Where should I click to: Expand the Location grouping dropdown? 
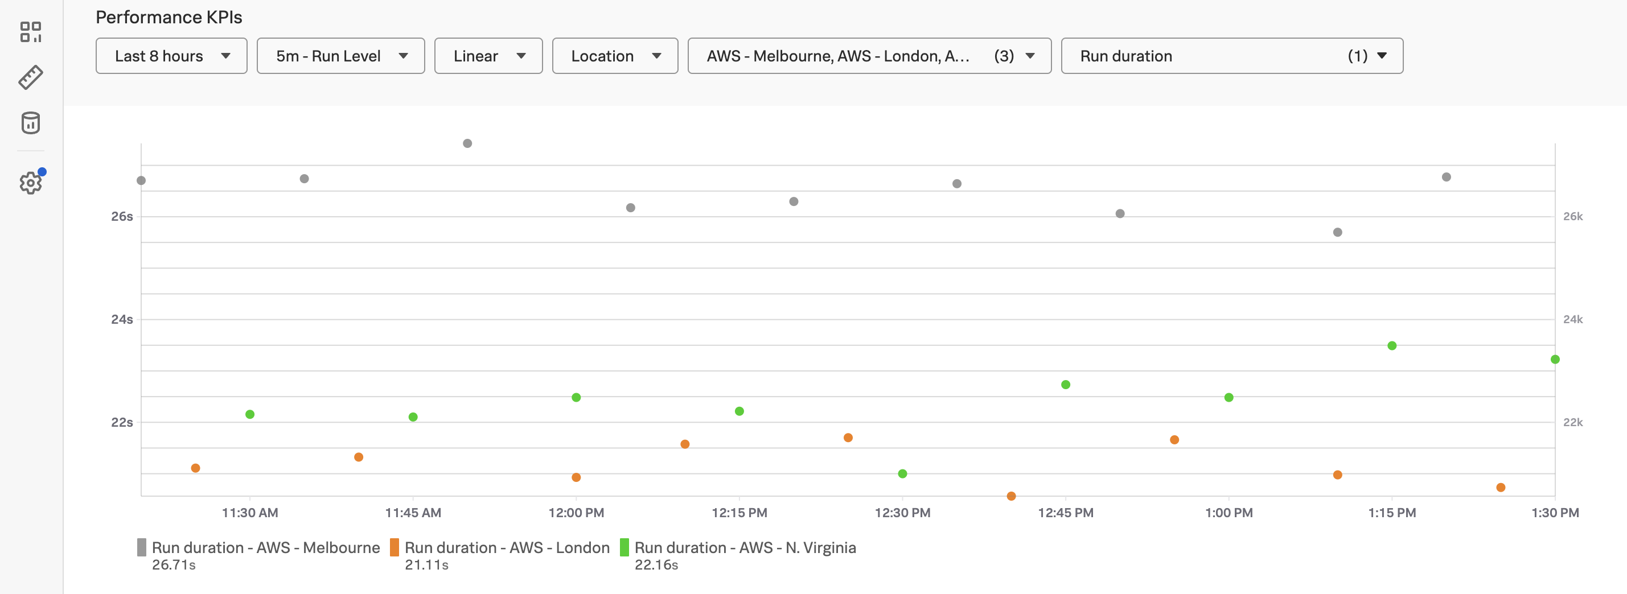click(x=615, y=56)
